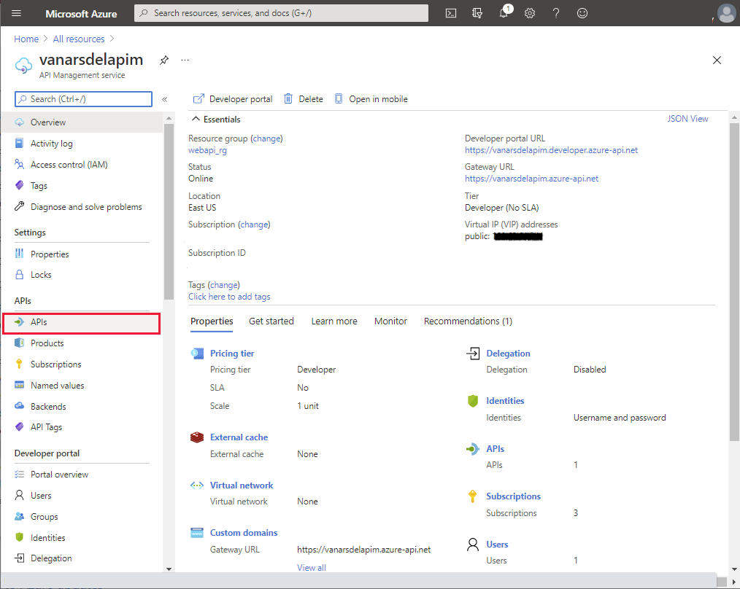The image size is (740, 589).
Task: Select Products under the APIs group
Action: coord(47,343)
